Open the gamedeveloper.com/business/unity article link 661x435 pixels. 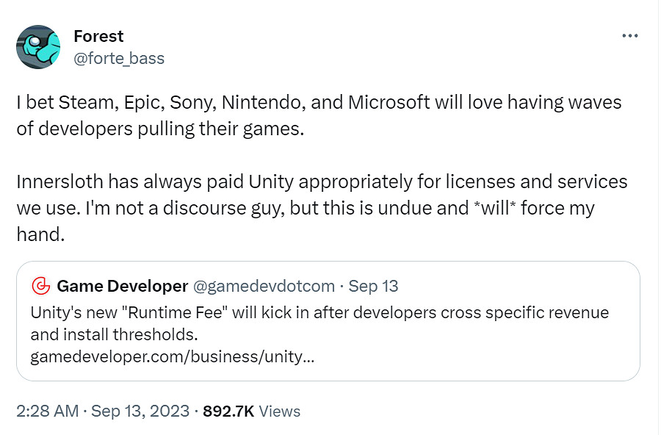[173, 358]
